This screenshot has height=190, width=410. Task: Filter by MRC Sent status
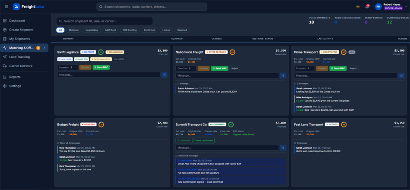[111, 30]
